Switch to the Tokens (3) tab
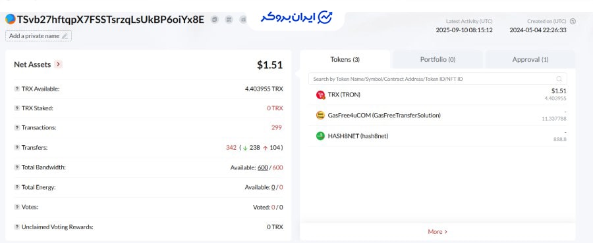This screenshot has width=593, height=243. pyautogui.click(x=345, y=60)
